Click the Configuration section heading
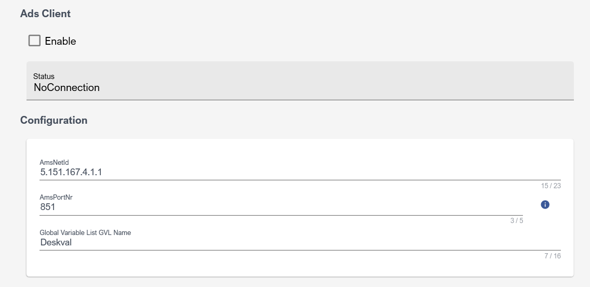Screen dimensions: 590x287 click(54, 120)
